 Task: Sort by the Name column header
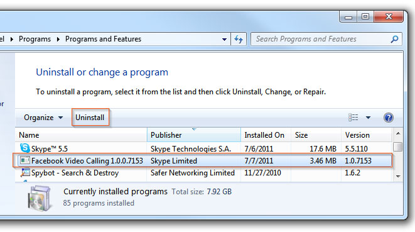click(81, 135)
